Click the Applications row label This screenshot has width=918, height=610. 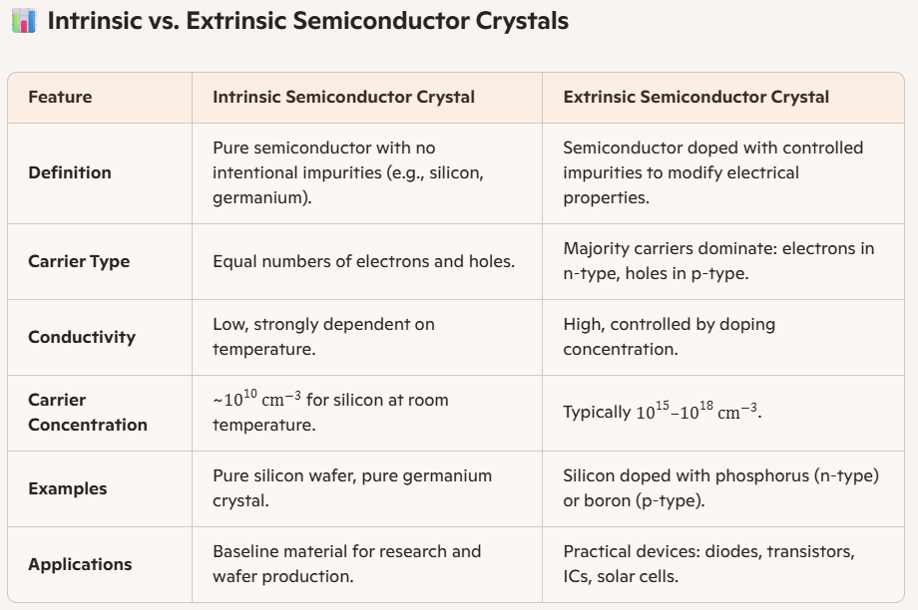[x=80, y=564]
